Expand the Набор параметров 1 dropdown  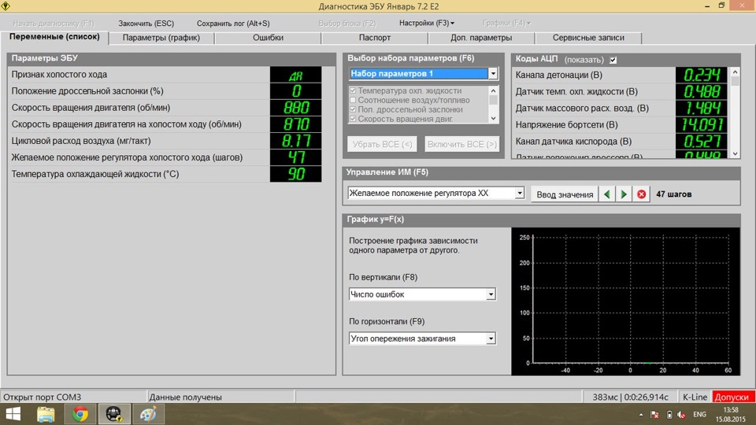point(493,74)
